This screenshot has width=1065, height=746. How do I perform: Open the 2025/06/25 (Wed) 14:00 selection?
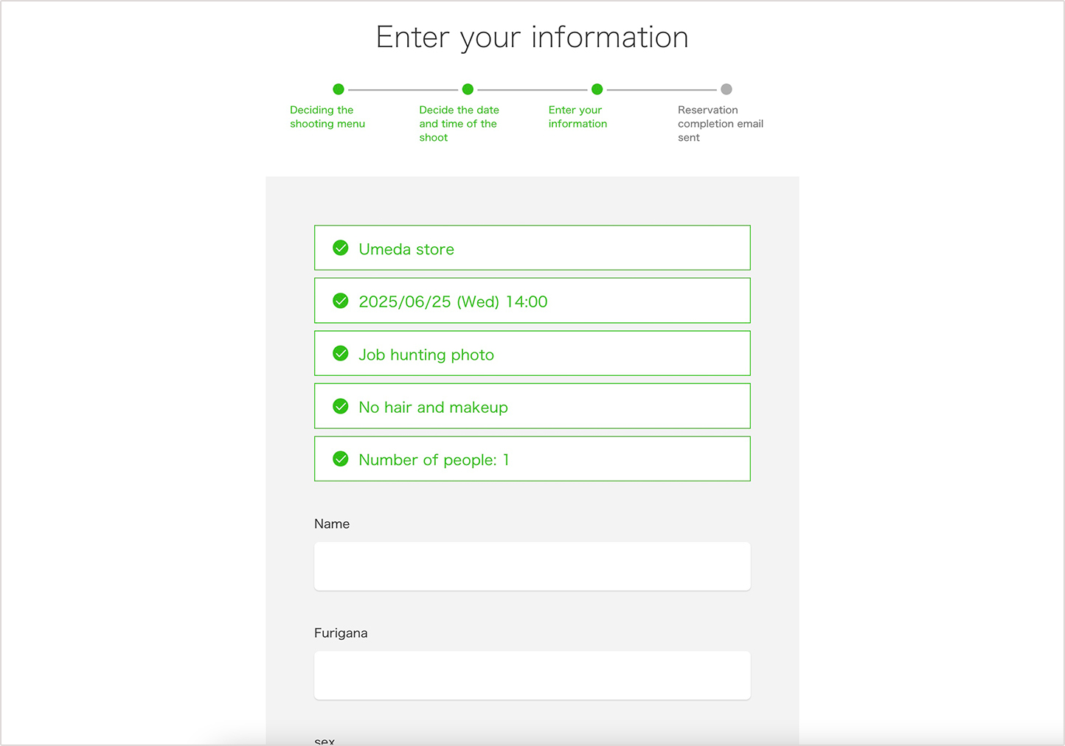tap(532, 301)
